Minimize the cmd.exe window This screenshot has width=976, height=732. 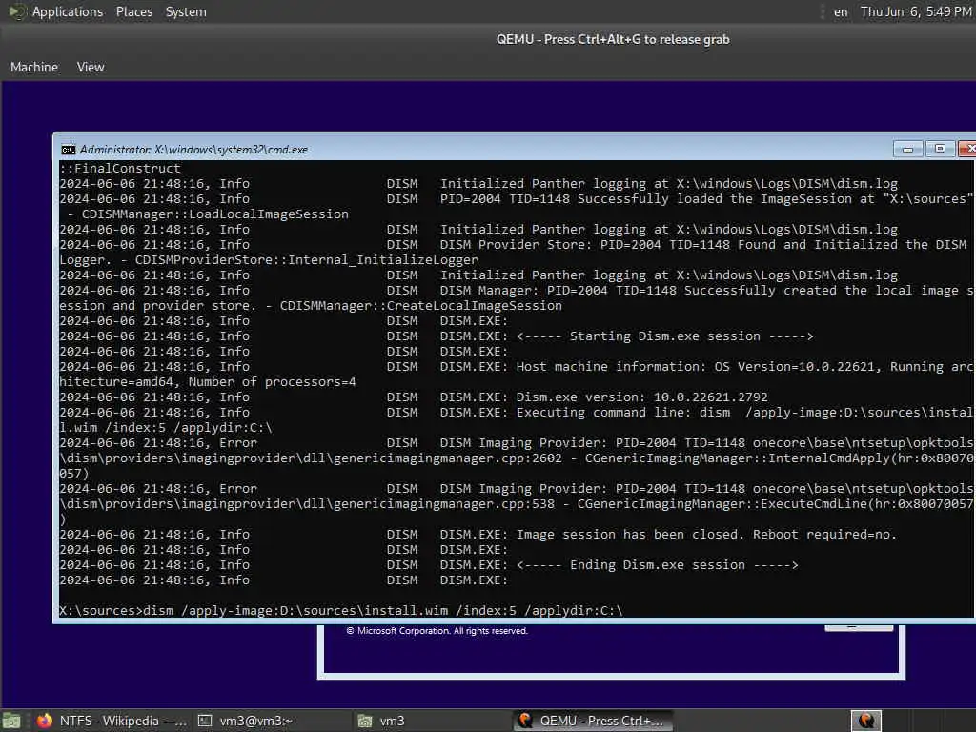[907, 149]
